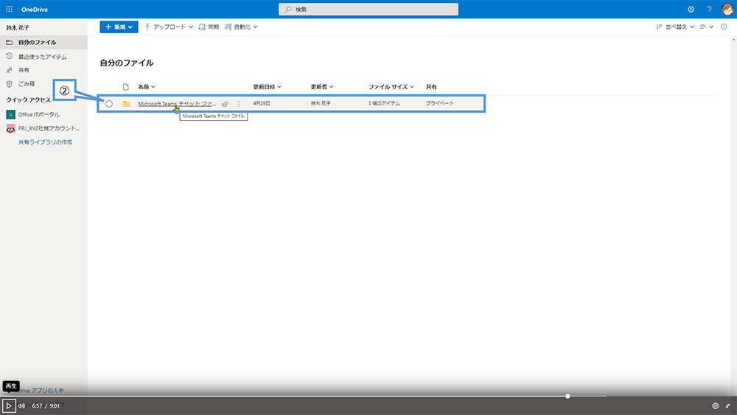Click the 鈴木 花子 modifier cell
Viewport: 737px width, 415px height.
[321, 103]
